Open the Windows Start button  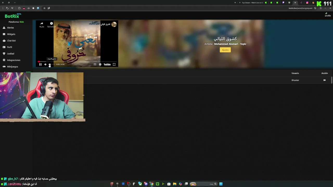(x=221, y=184)
